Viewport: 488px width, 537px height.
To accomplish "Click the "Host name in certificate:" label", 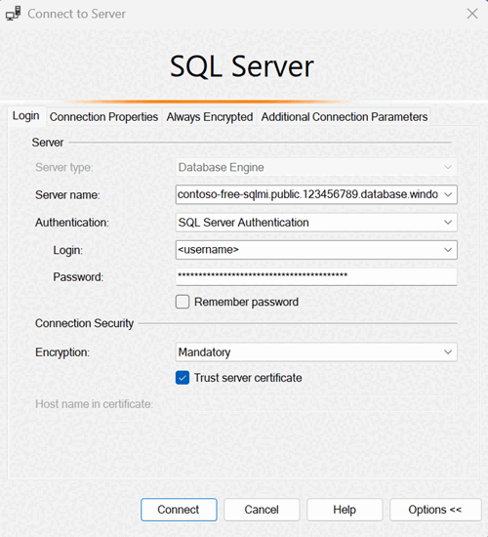I will coord(94,404).
